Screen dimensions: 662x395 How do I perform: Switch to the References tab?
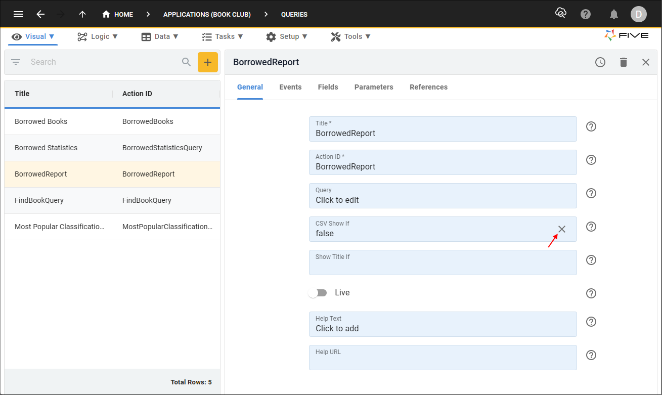tap(428, 87)
